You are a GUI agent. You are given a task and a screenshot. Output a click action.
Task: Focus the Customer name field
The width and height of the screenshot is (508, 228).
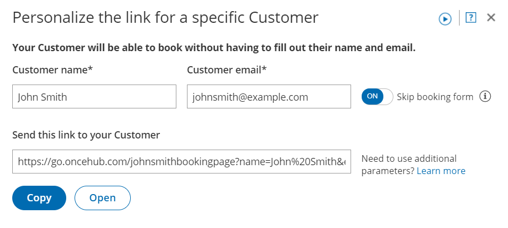(x=94, y=97)
